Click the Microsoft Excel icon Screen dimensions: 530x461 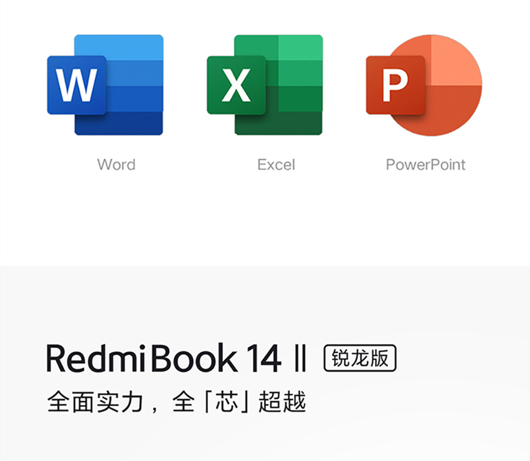coord(264,85)
